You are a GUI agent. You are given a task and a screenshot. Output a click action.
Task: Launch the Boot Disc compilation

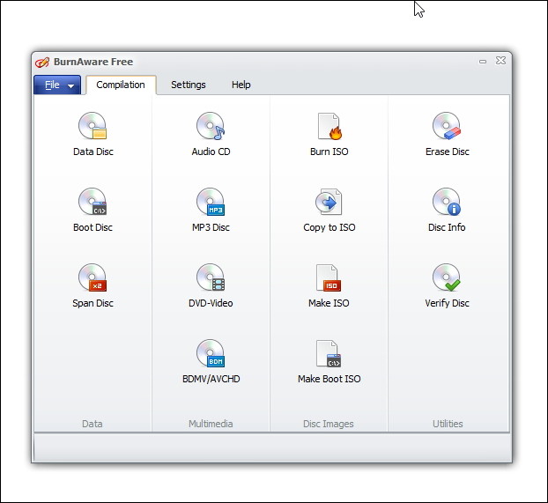(93, 210)
